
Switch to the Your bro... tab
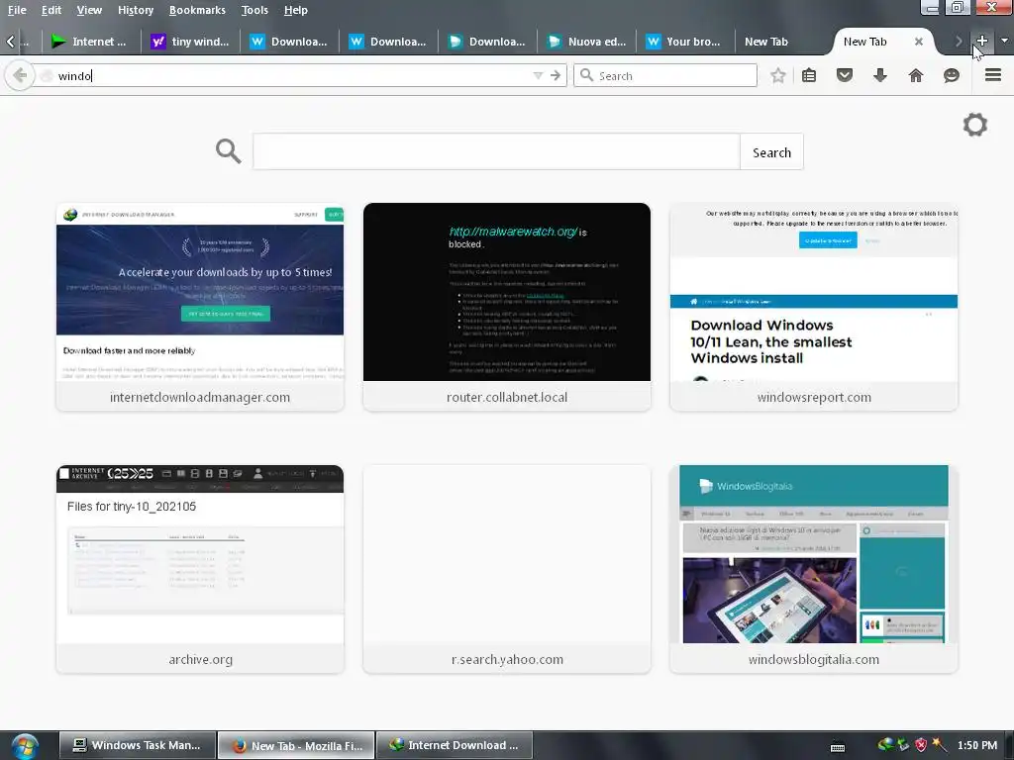[685, 42]
